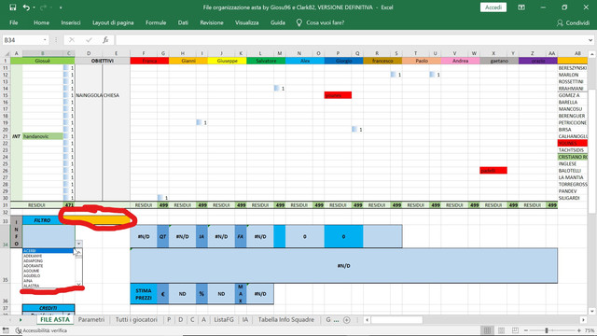Screen dimensions: 597x336
Task: Click the confirm checkmark in formula bar
Action: click(x=89, y=40)
